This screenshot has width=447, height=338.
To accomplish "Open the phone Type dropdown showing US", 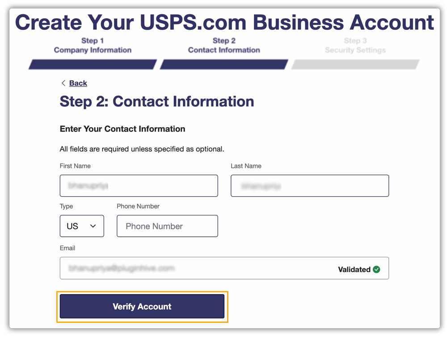I will tap(82, 226).
